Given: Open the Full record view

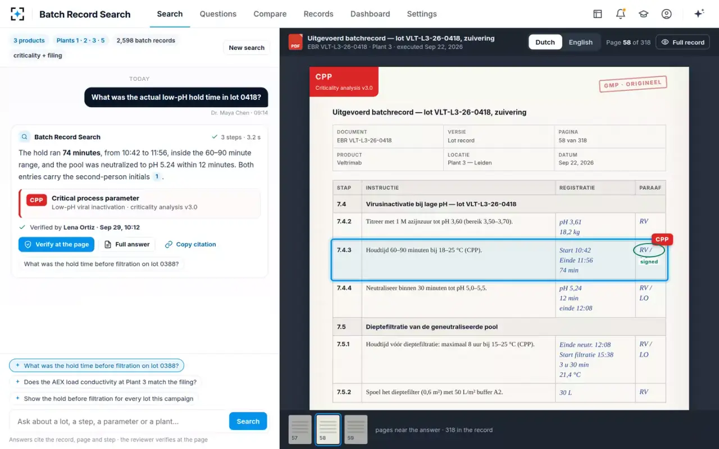Looking at the screenshot, I should coord(682,42).
